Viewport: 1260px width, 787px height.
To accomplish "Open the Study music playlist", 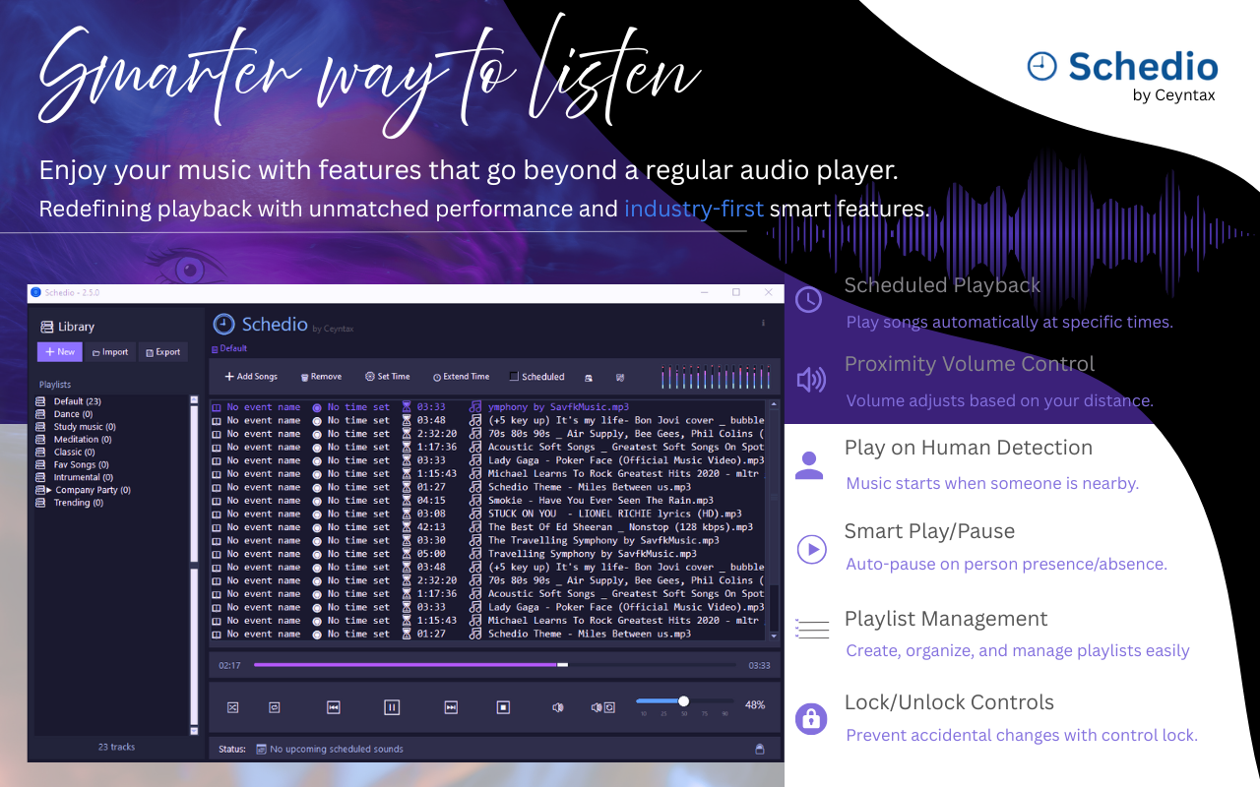I will pos(85,427).
